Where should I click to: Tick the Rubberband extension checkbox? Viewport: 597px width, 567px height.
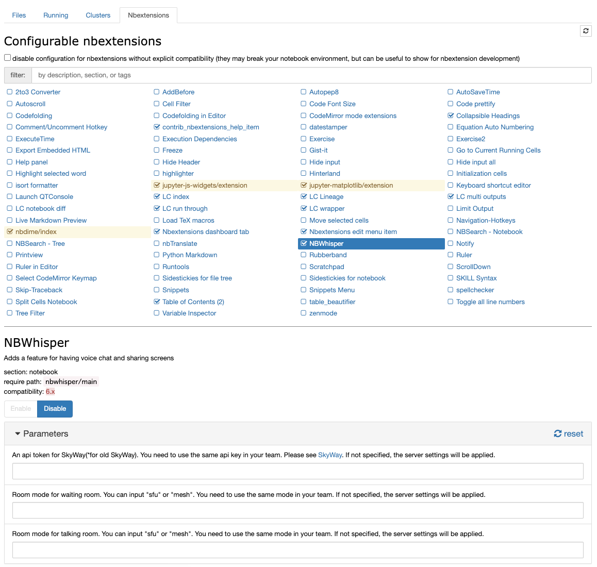tap(304, 255)
